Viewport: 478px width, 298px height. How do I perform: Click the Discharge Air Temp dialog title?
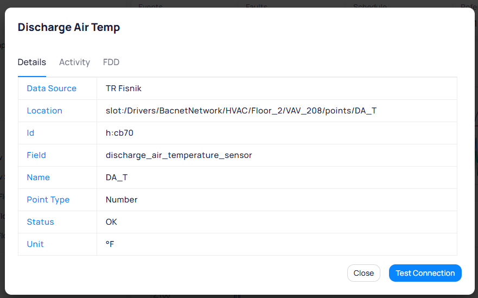[x=69, y=27]
